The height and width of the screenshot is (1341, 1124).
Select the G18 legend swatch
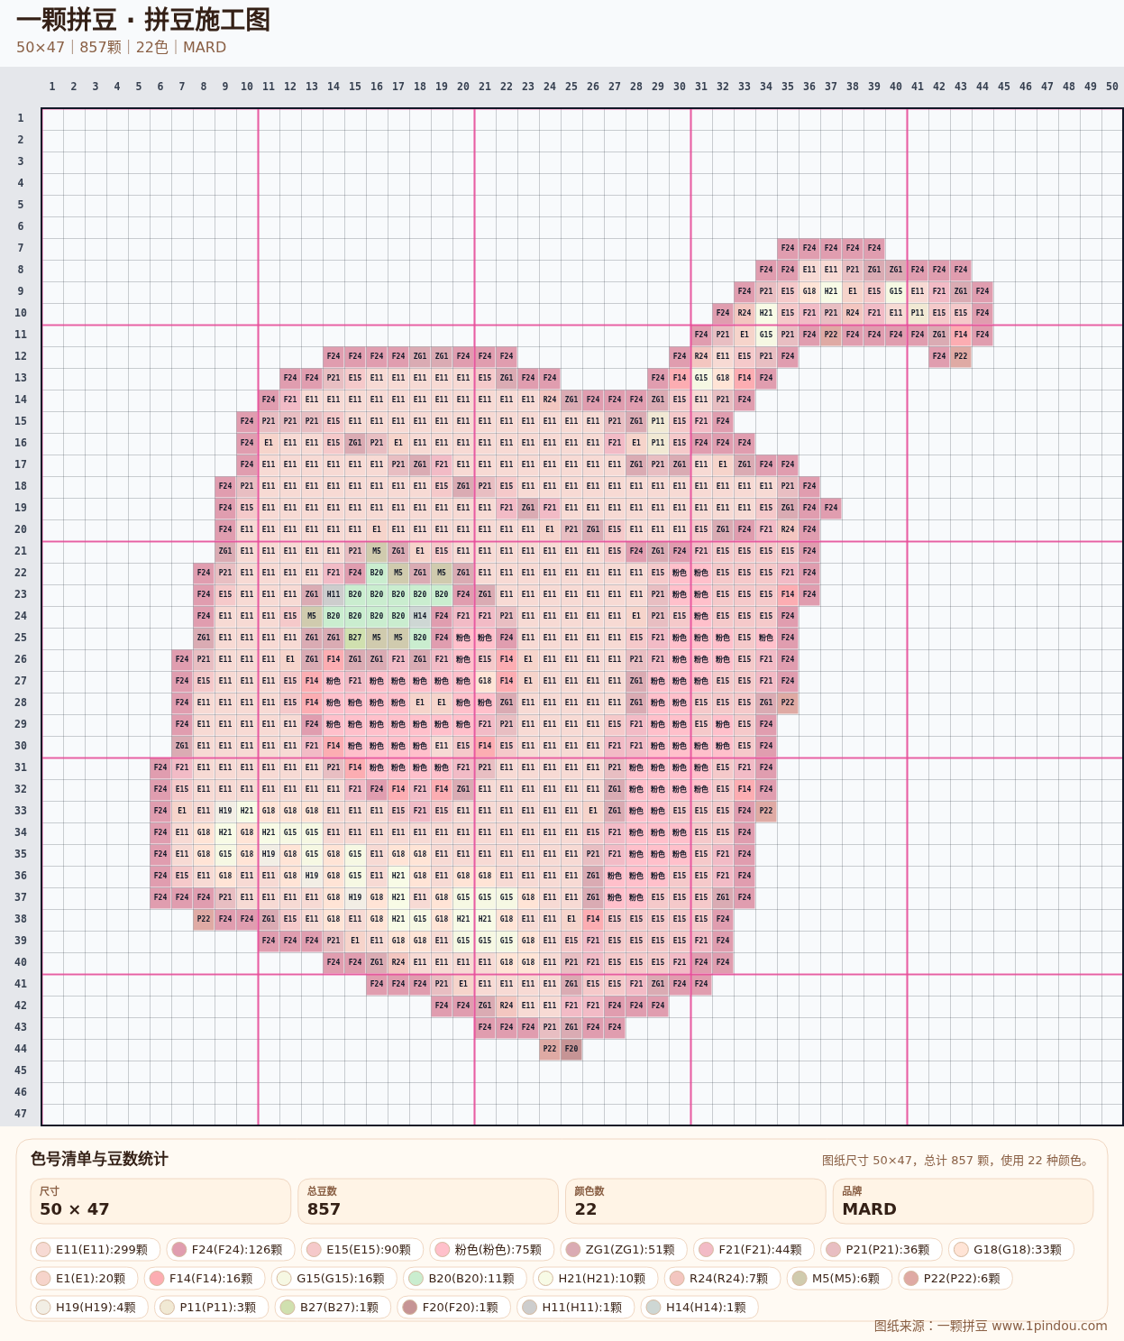pos(961,1250)
